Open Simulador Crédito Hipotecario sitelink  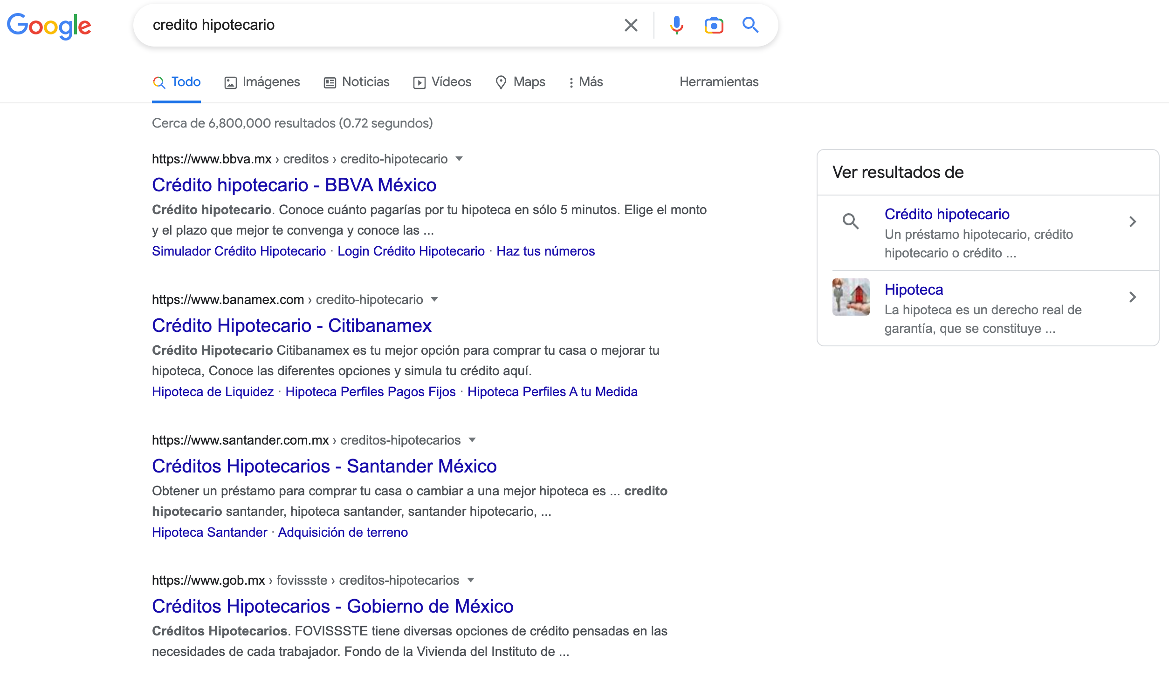coord(239,251)
